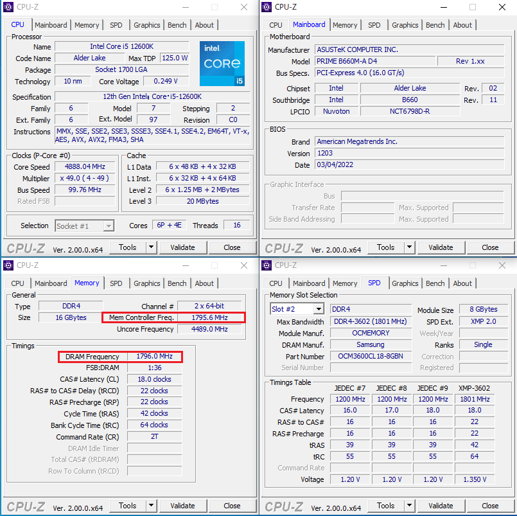517x516 pixels.
Task: Click part number OCM3600CL18-8GBN
Action: pos(371,357)
